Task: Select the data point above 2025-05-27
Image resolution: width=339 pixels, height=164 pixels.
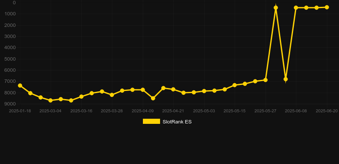Action: (266, 80)
